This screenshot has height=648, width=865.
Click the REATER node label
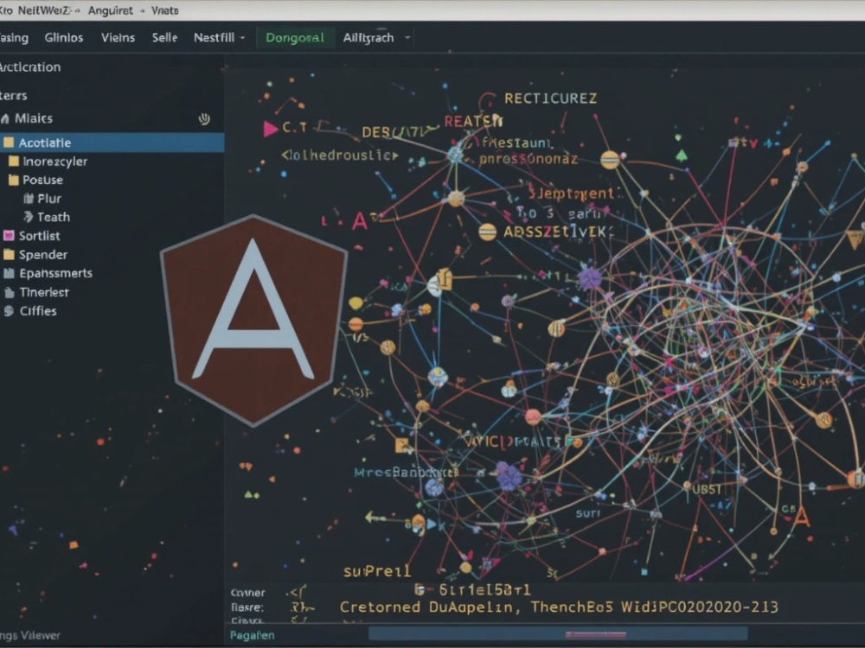click(473, 121)
